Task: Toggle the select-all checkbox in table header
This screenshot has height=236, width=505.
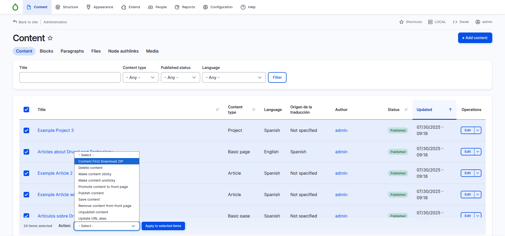Action: click(x=27, y=110)
